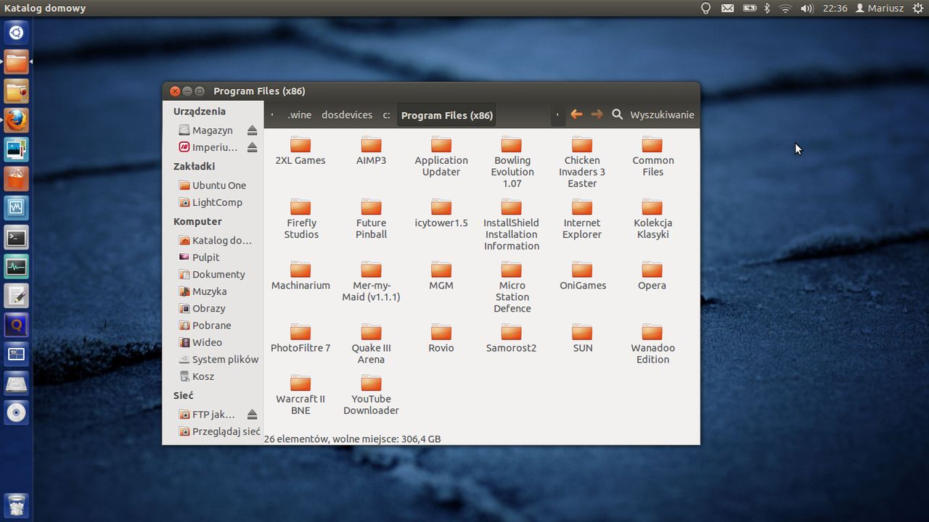This screenshot has width=929, height=522.
Task: Open the Future Pinball folder
Action: 371,218
